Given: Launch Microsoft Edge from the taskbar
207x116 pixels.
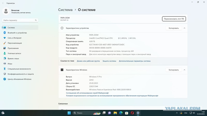Looking at the screenshot, I should point(121,113).
